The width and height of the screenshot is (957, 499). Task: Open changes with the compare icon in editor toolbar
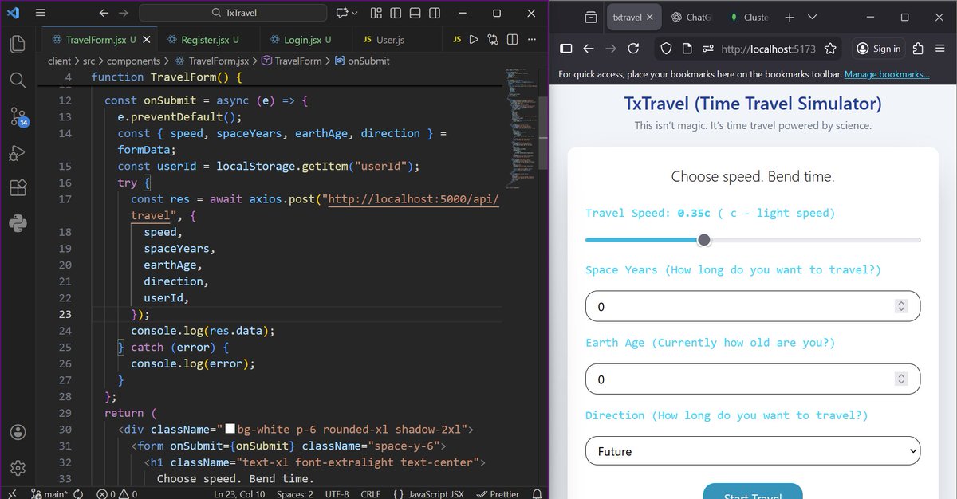[x=493, y=40]
